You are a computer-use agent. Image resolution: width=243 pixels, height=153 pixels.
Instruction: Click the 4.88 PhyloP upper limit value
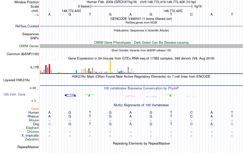pyautogui.click(x=33, y=88)
